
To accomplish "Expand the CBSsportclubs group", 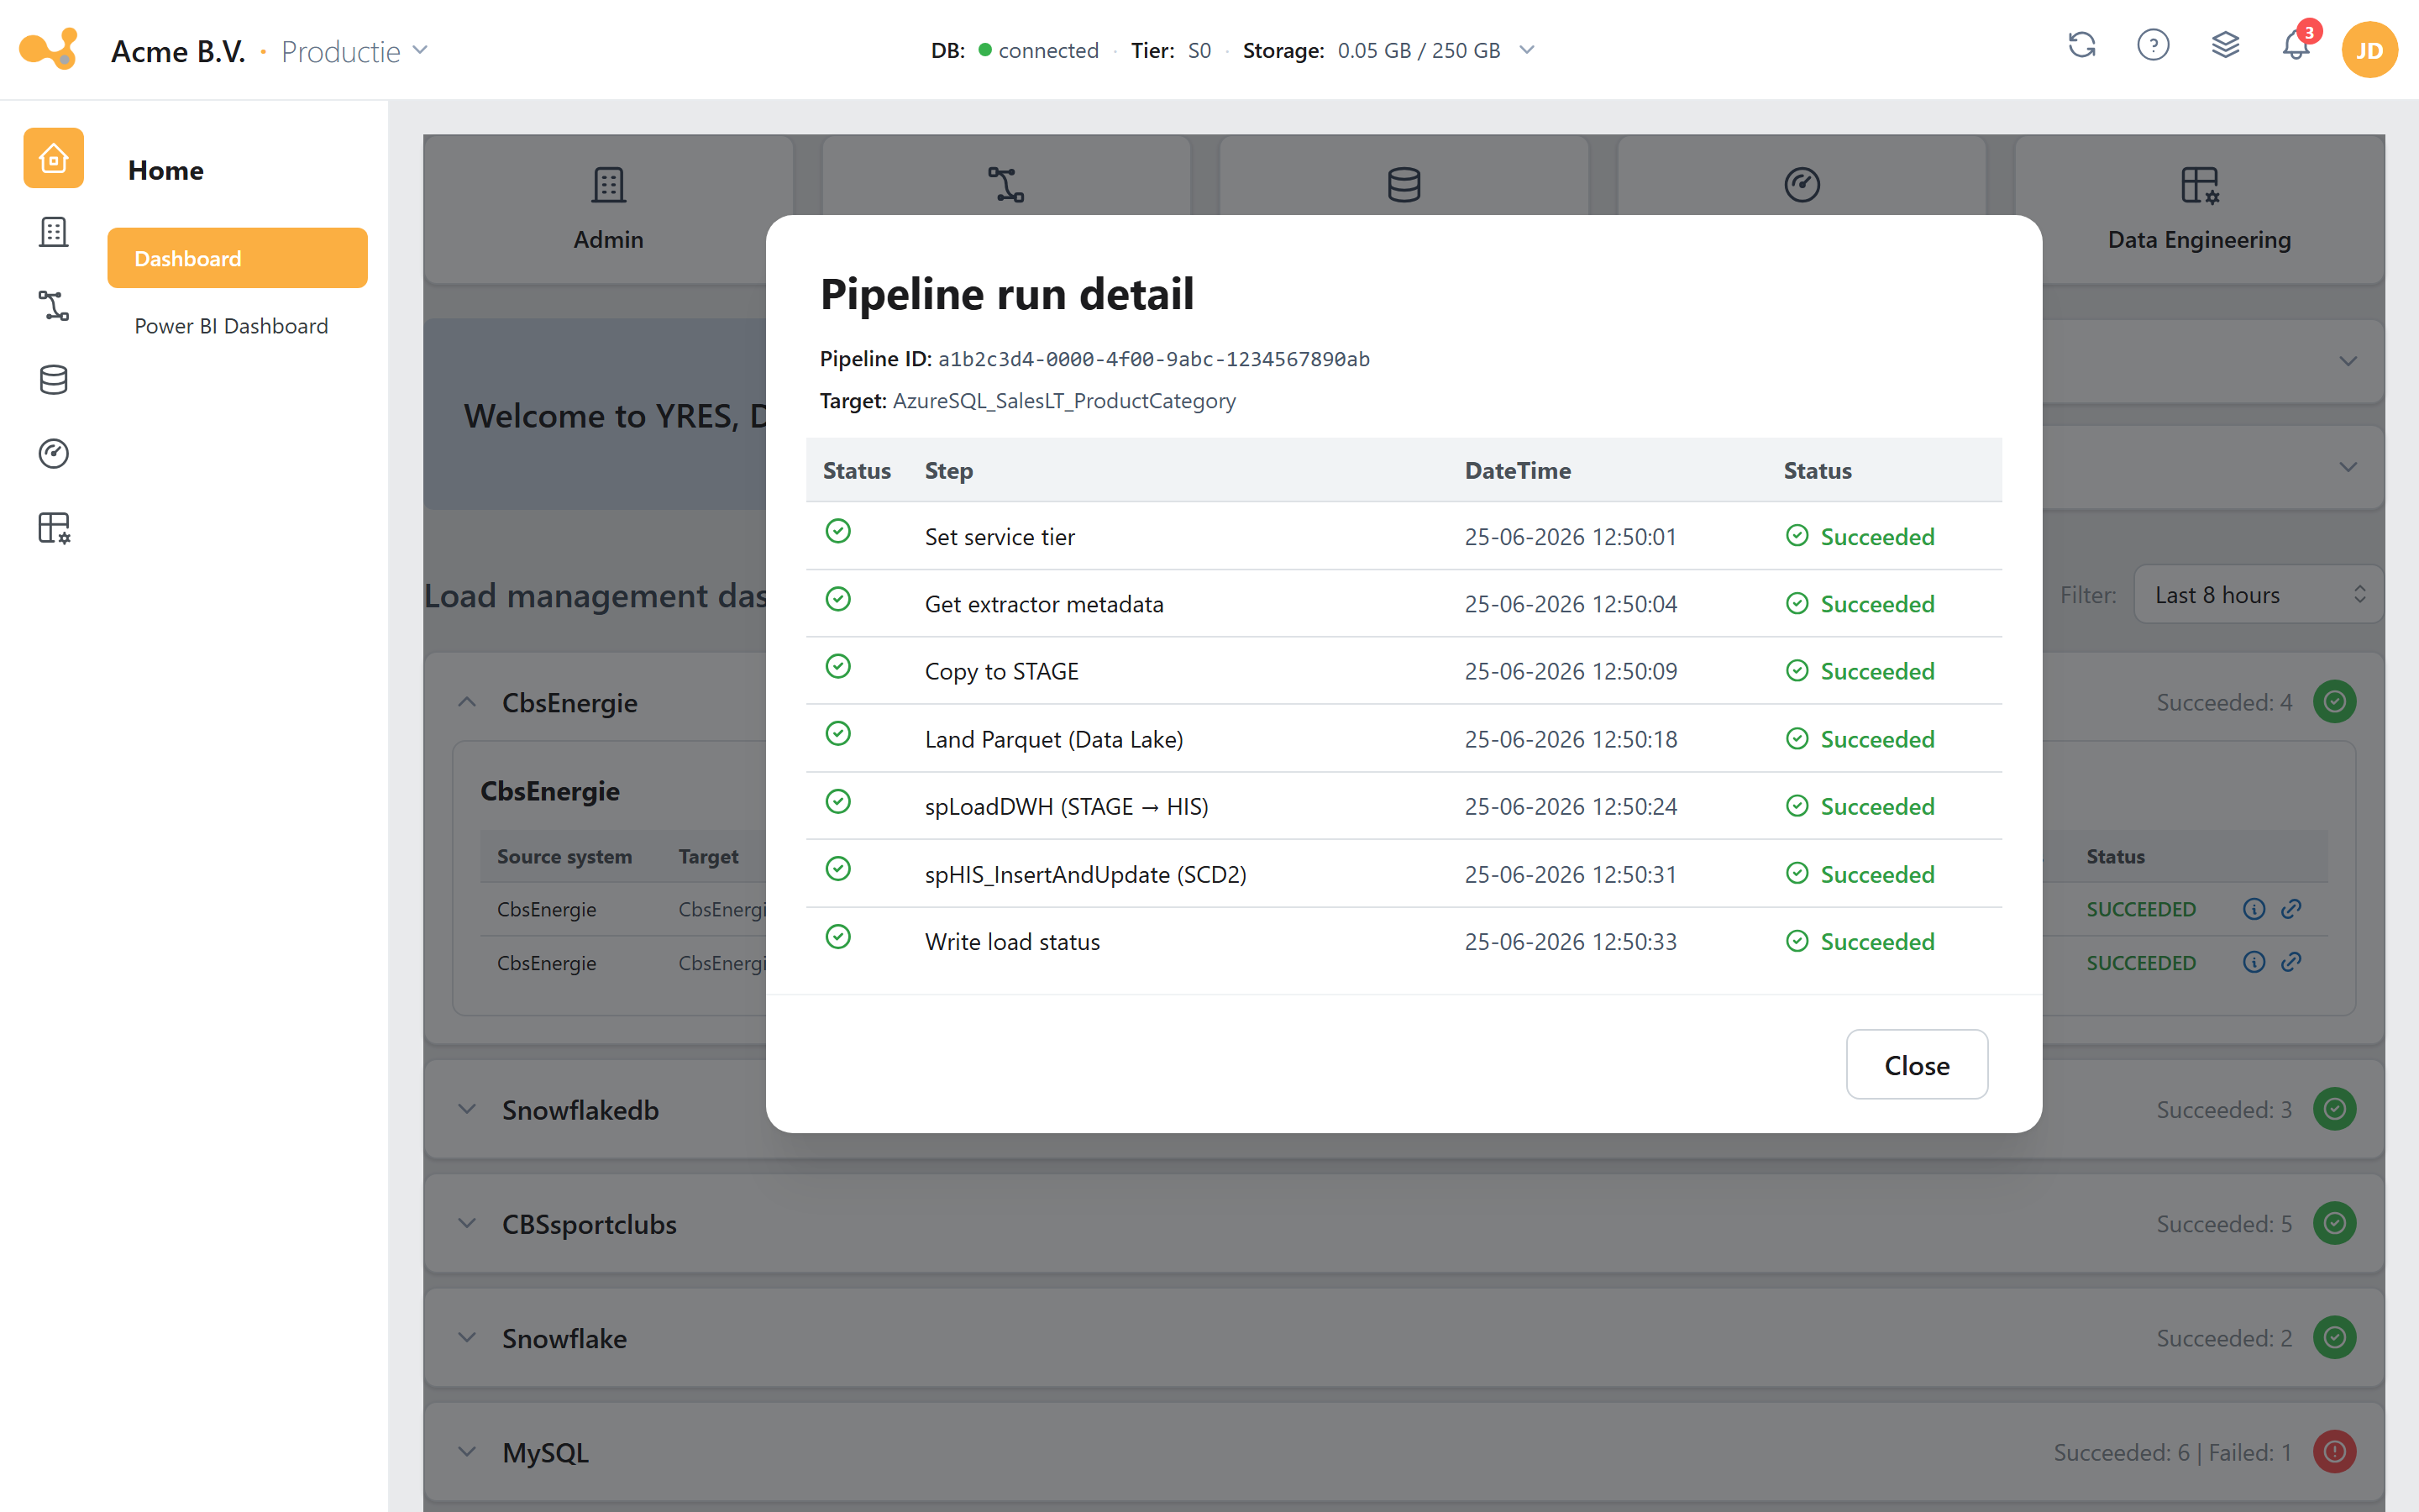I will pyautogui.click(x=467, y=1223).
